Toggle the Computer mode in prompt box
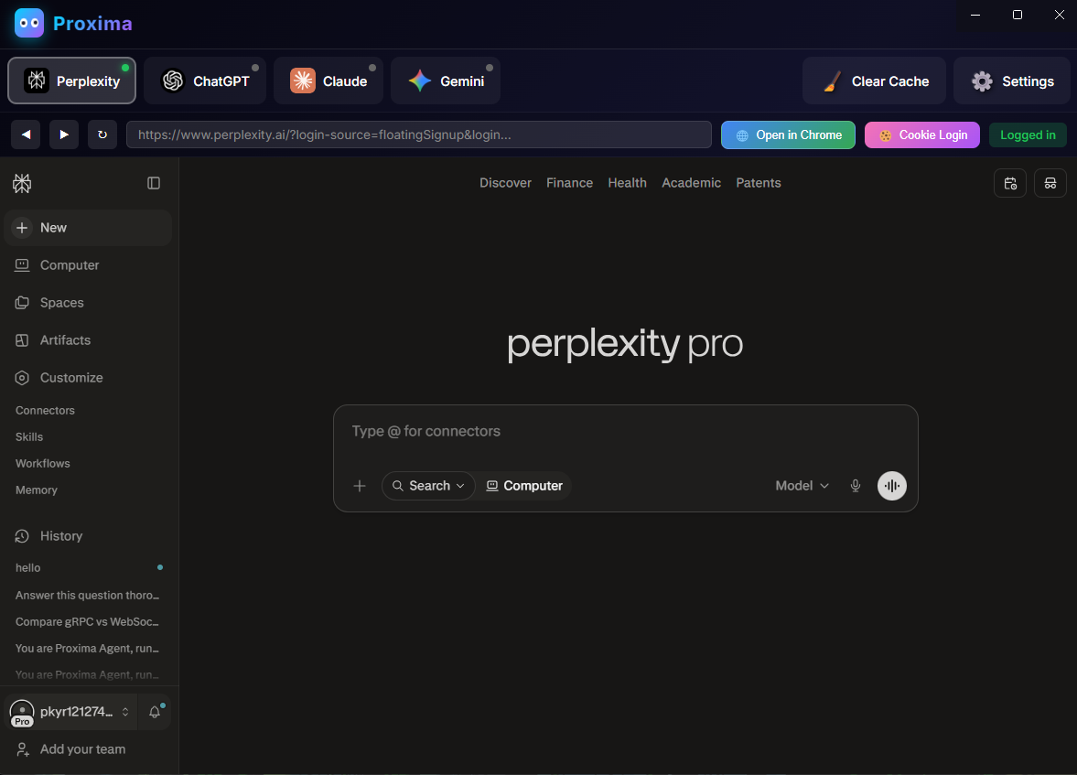The height and width of the screenshot is (775, 1077). point(524,486)
